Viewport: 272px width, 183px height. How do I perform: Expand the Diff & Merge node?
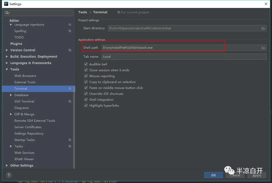(x=11, y=114)
